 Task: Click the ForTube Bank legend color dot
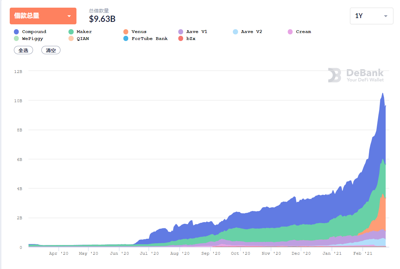[x=126, y=39]
